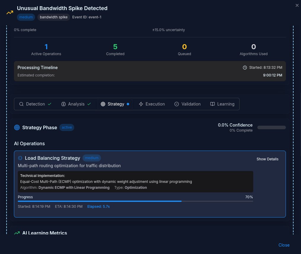Click the Started: 8:14:19 PM operation time

click(x=34, y=207)
